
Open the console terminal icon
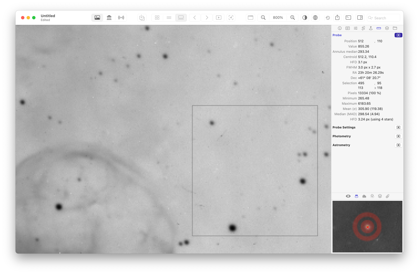click(x=348, y=18)
